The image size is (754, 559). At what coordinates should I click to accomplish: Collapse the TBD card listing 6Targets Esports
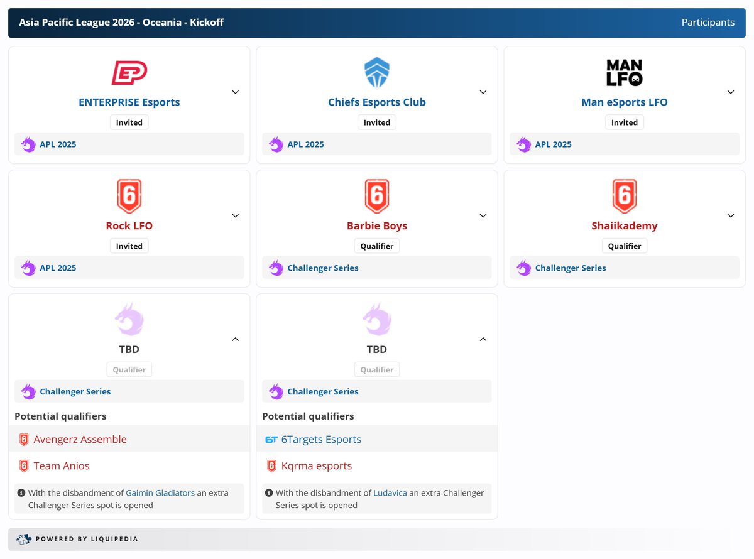[x=483, y=339]
